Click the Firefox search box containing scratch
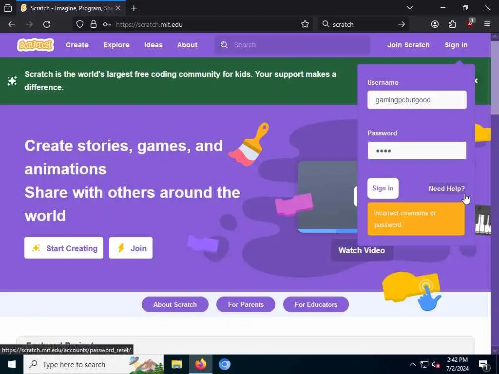Viewport: 499px width, 374px height. pos(363,24)
